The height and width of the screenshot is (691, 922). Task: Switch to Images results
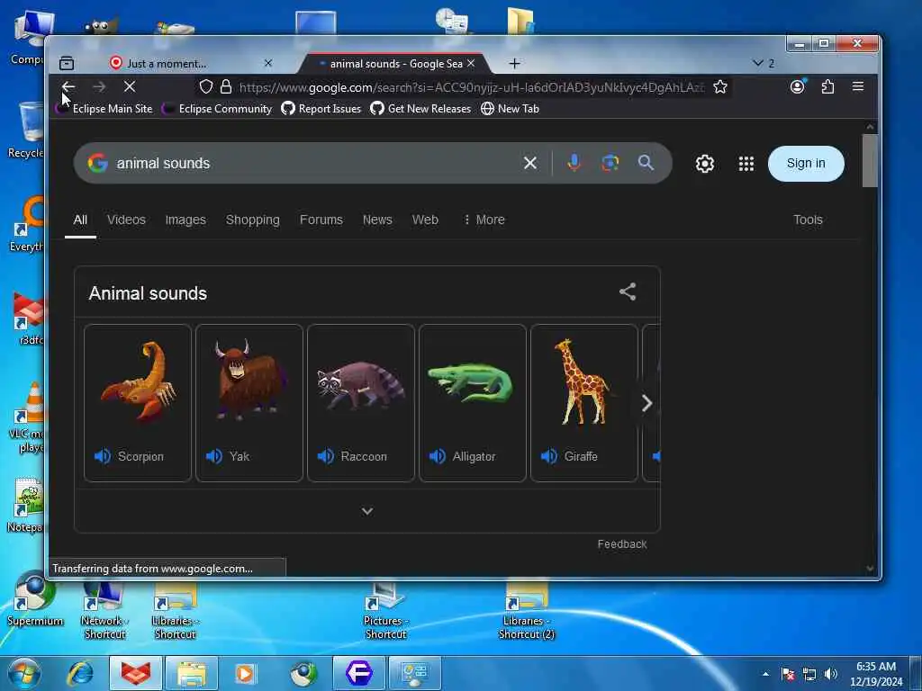tap(185, 220)
